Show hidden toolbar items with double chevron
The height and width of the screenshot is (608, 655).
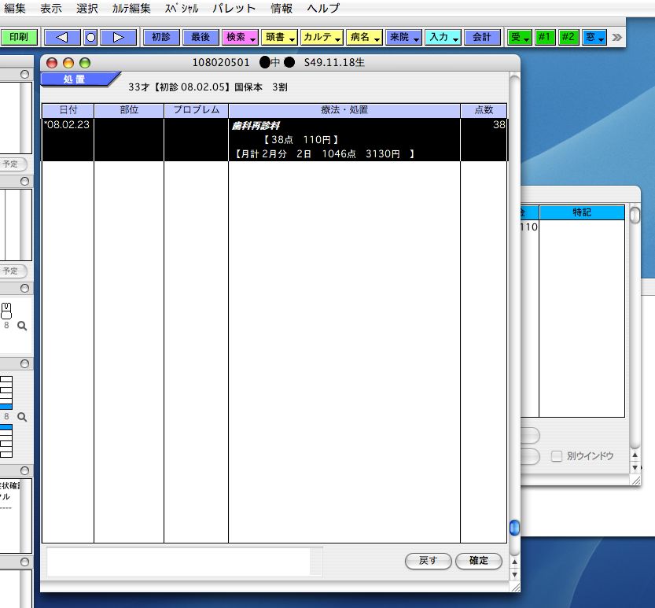tap(617, 37)
